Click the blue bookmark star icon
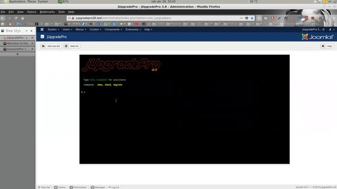This screenshot has width=337, height=189. tap(252, 18)
